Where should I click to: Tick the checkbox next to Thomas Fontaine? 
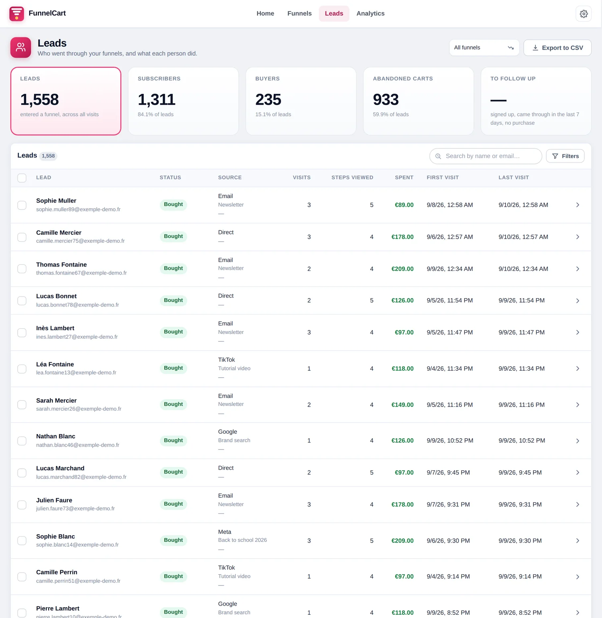(x=22, y=269)
